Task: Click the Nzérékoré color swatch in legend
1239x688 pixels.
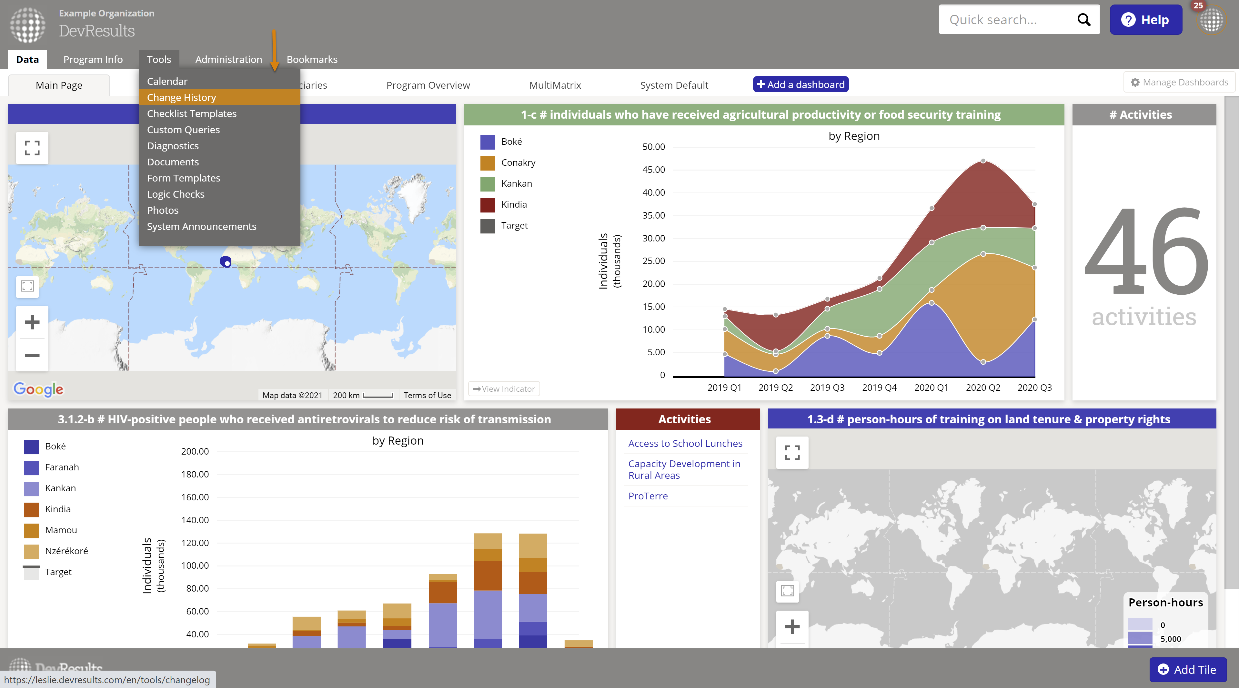Action: 31,551
